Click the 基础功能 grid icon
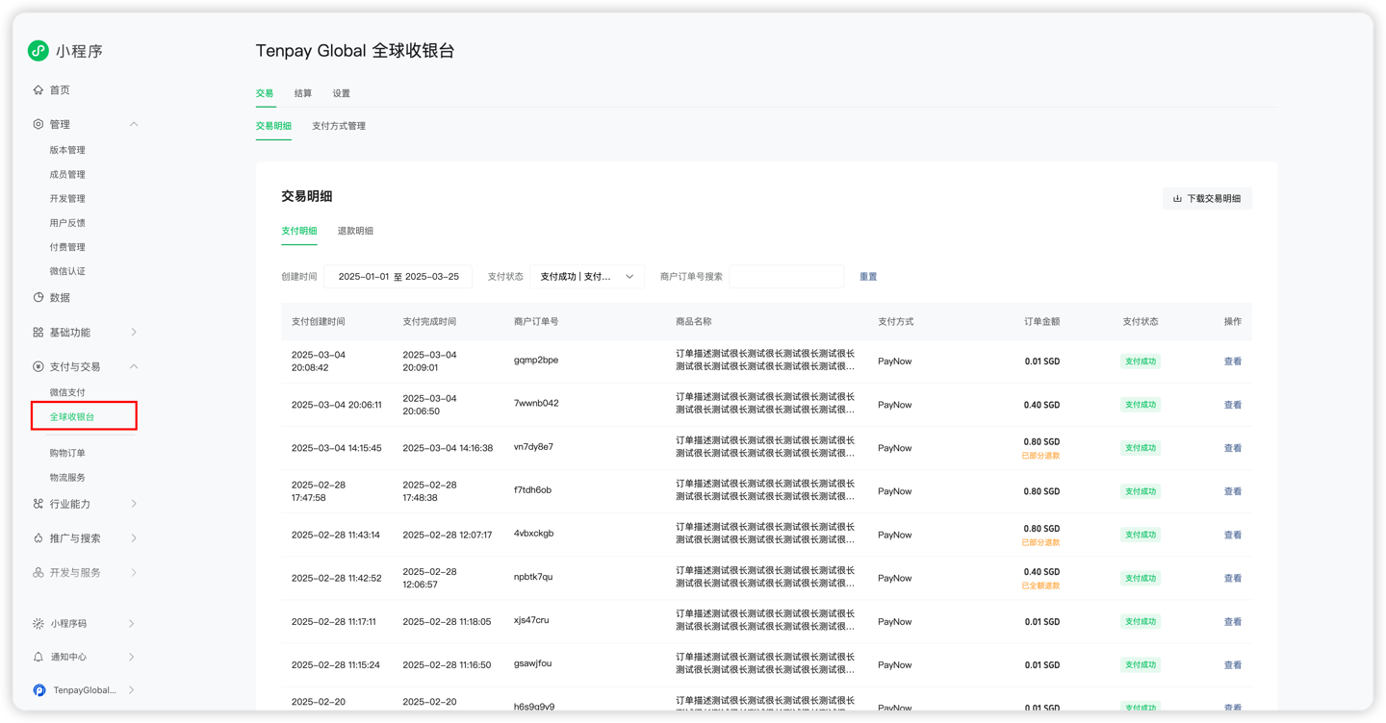Viewport: 1386px width, 723px height. [x=38, y=333]
